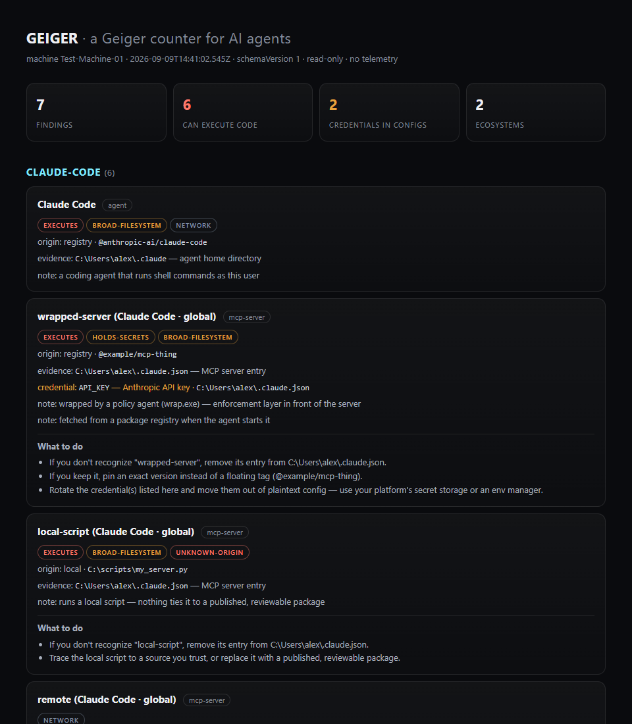Image resolution: width=632 pixels, height=724 pixels.
Task: Click the machine Test-Machine-01 metadata line
Action: tap(212, 59)
